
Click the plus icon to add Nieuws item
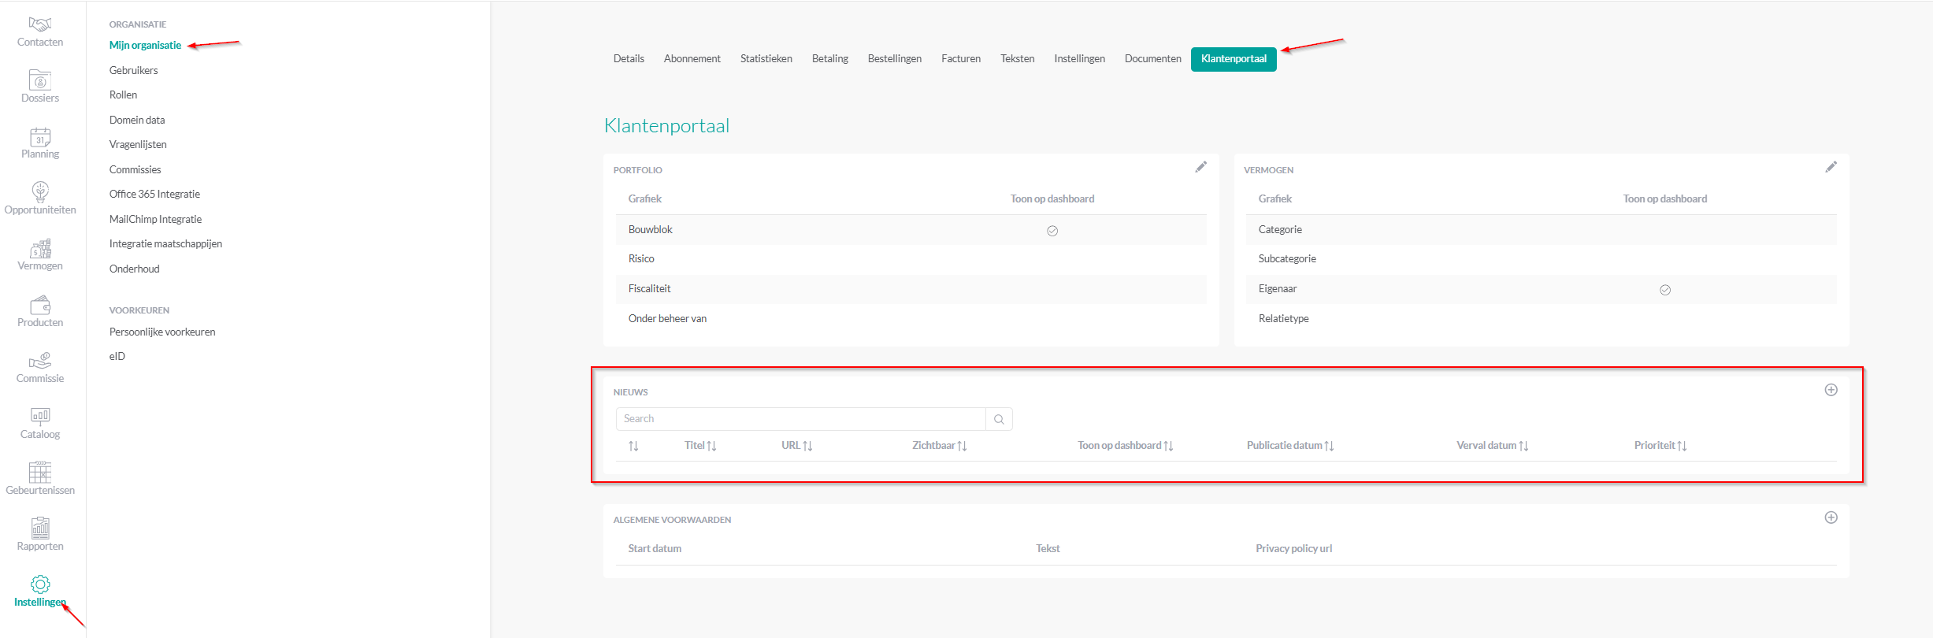point(1831,390)
